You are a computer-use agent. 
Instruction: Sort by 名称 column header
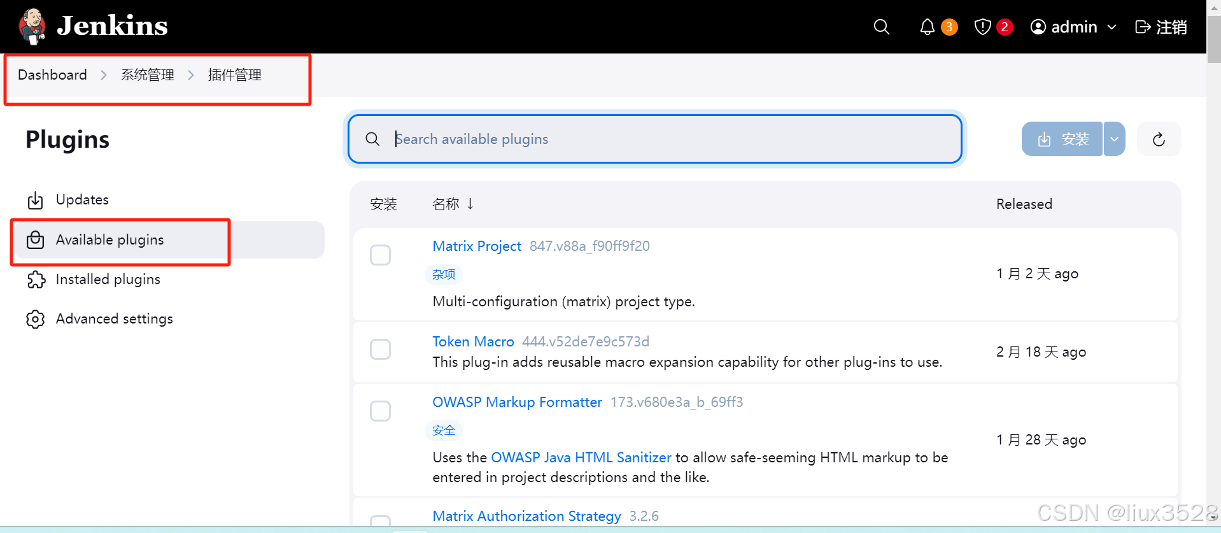453,204
